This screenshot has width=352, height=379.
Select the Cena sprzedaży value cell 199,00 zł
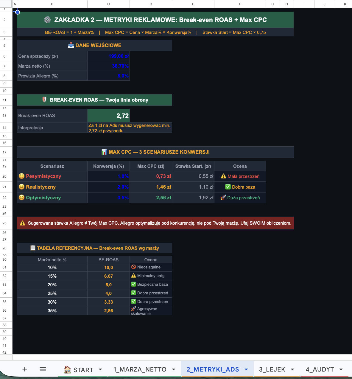pyautogui.click(x=109, y=56)
